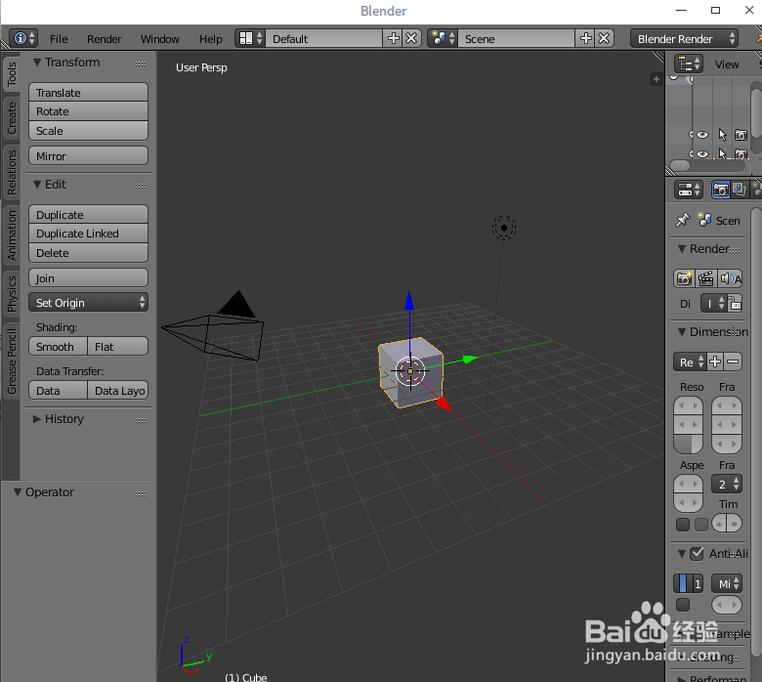Open the File menu
Viewport: 762px width, 682px height.
click(x=59, y=39)
